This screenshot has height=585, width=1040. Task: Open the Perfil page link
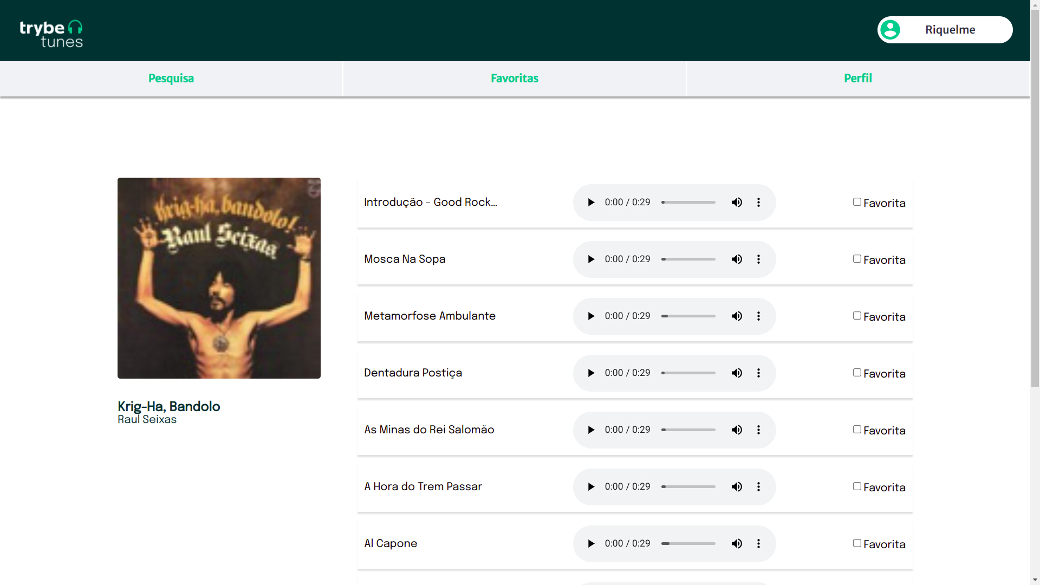858,79
